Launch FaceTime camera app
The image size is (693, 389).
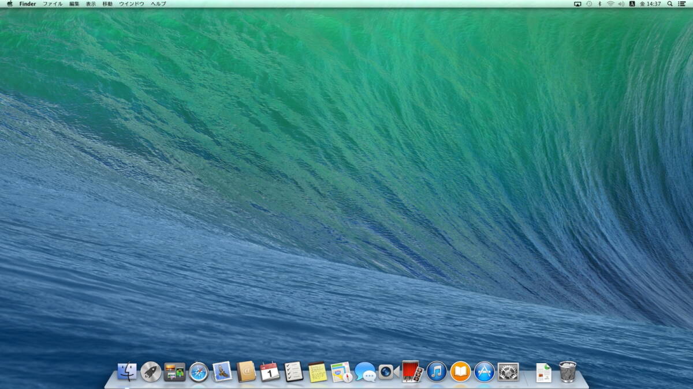point(389,372)
